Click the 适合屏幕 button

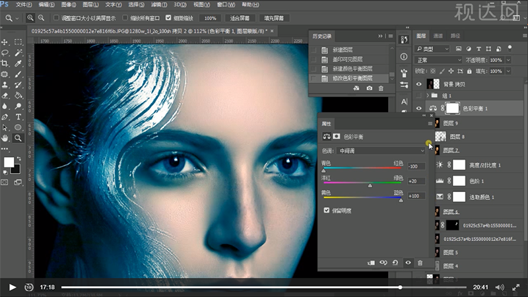pyautogui.click(x=240, y=18)
